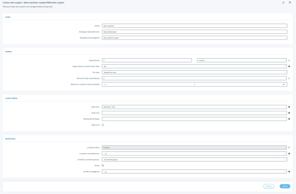Uncheck the Active checkbox

tap(103, 165)
